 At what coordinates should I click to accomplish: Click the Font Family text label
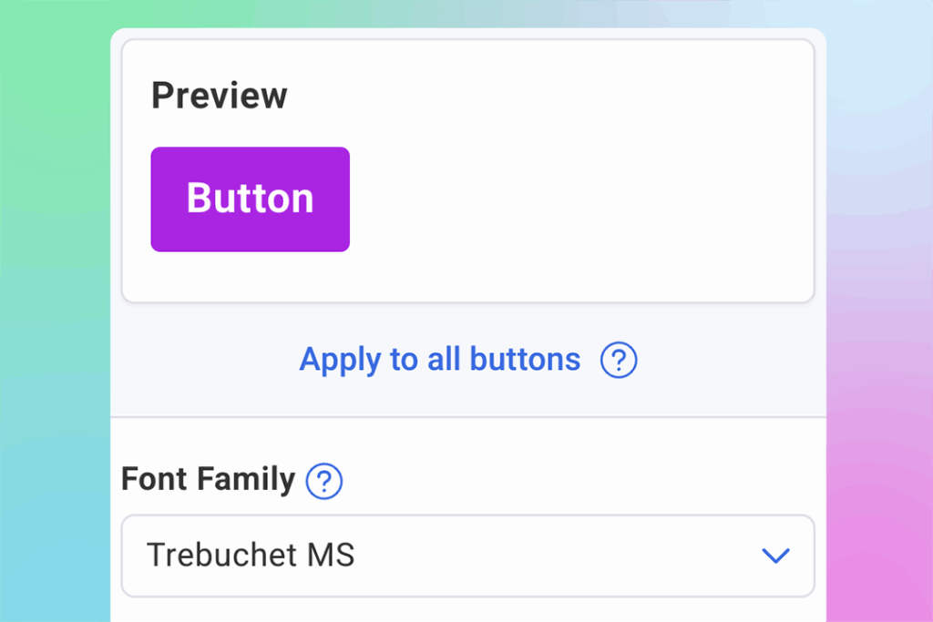pyautogui.click(x=207, y=480)
